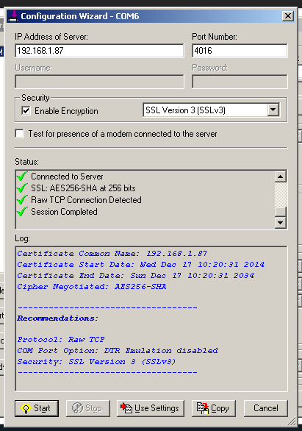Click the Stop button

pos(88,408)
